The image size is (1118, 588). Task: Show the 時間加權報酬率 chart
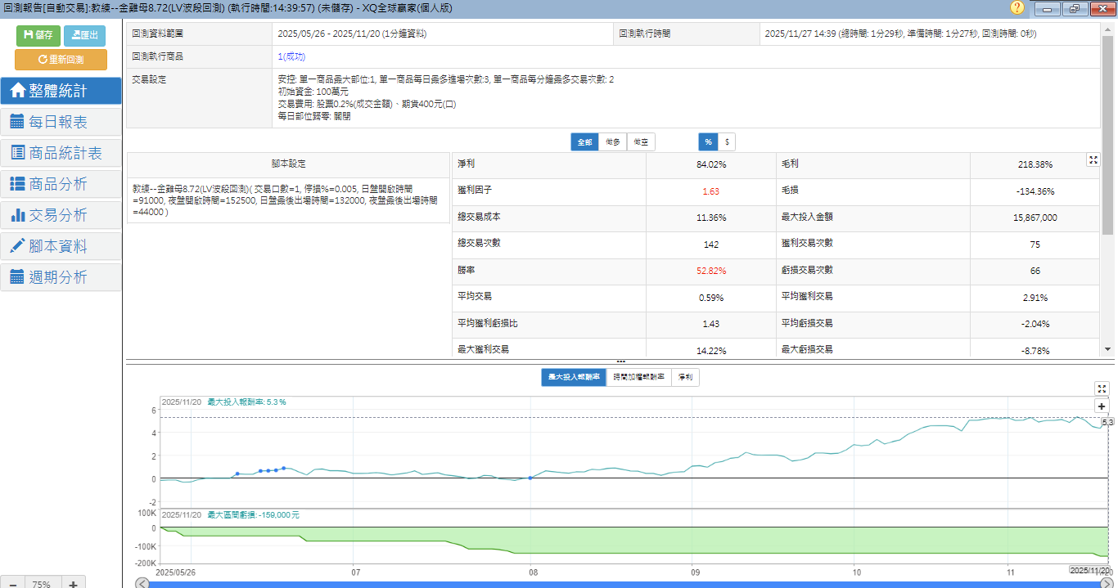pos(638,378)
